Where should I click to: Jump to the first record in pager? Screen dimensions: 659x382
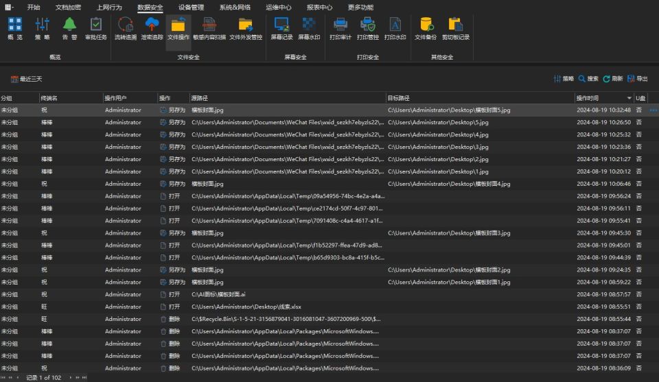click(x=3, y=377)
